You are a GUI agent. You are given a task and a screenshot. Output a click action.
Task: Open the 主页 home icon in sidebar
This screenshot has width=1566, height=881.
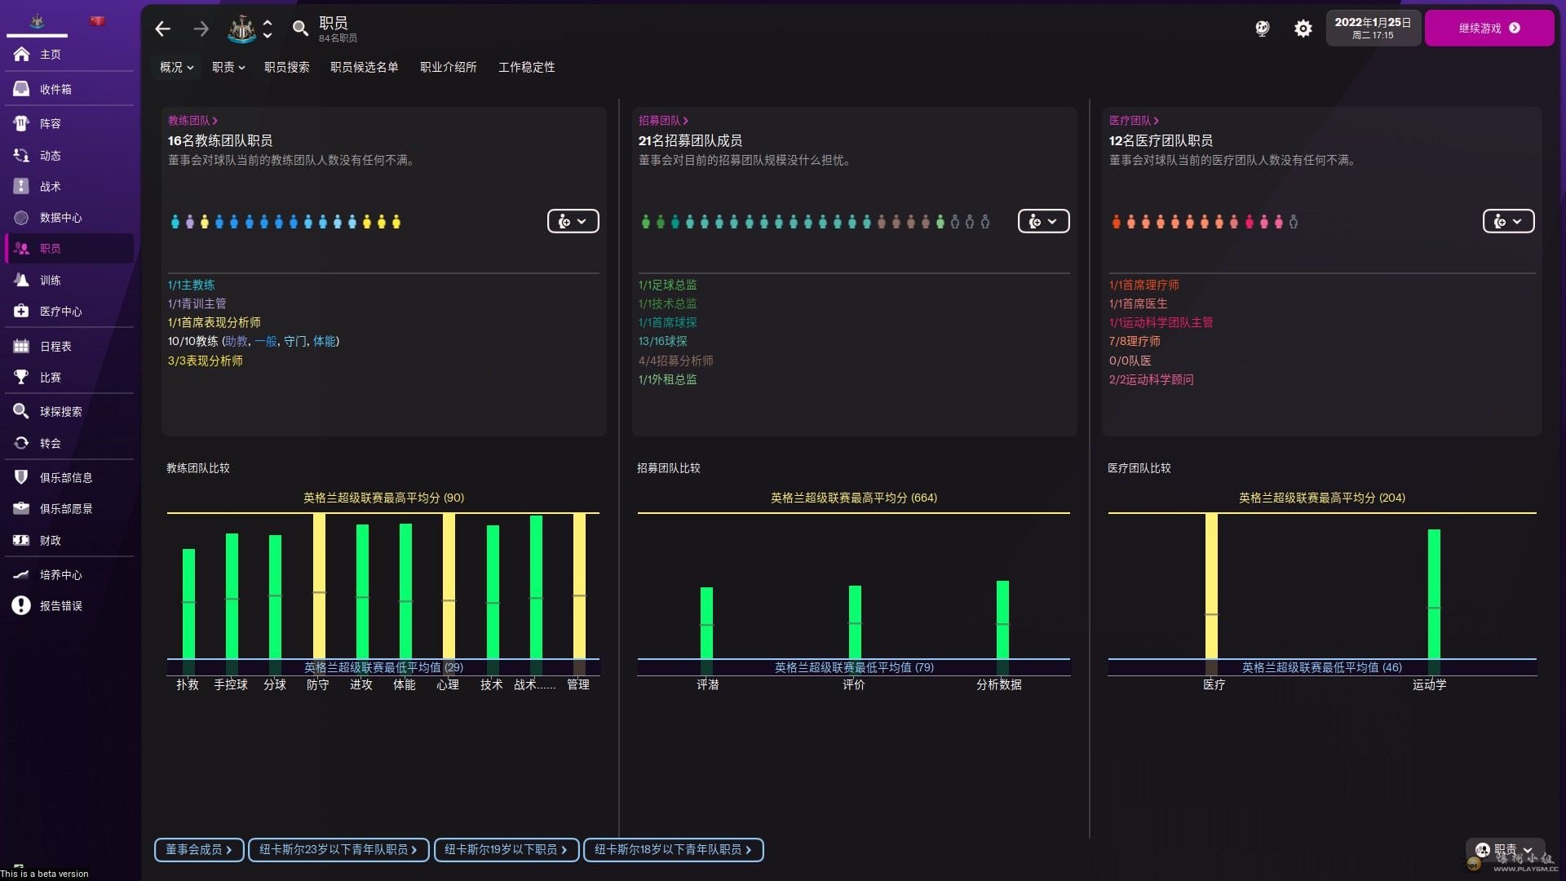(21, 55)
